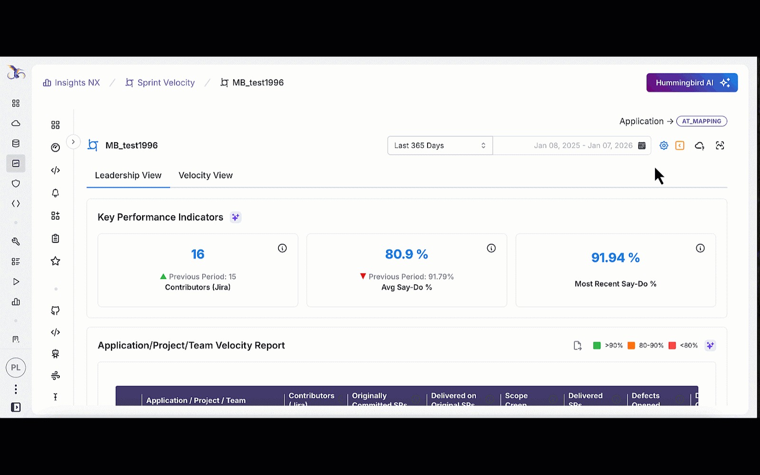Click the green >90% legend swatch
This screenshot has width=760, height=475.
click(597, 345)
